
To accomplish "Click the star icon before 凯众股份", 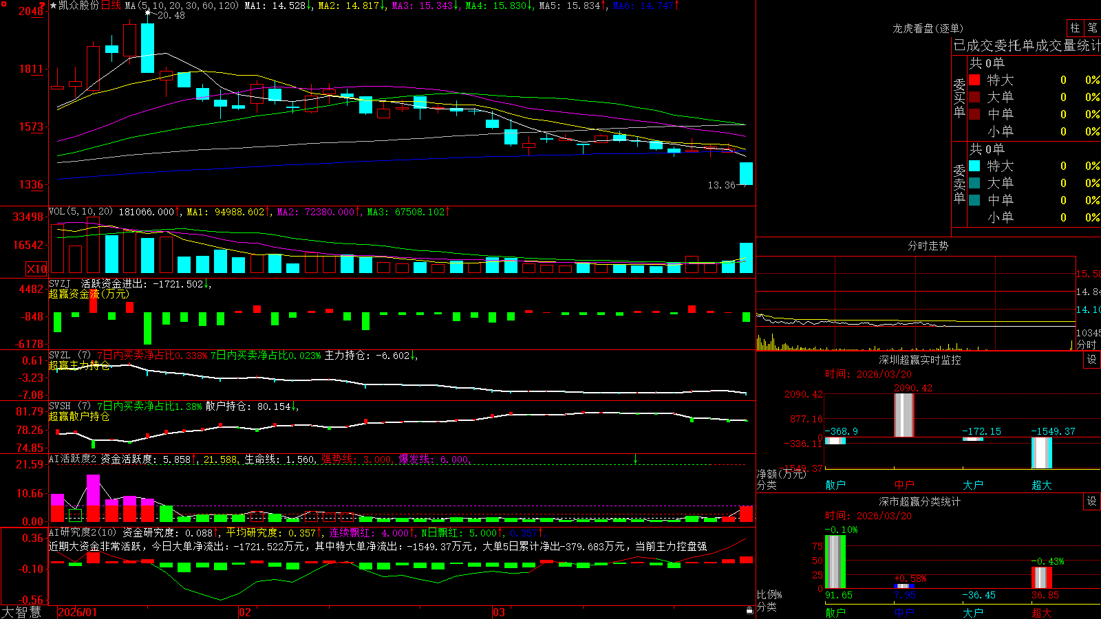I will [x=53, y=6].
